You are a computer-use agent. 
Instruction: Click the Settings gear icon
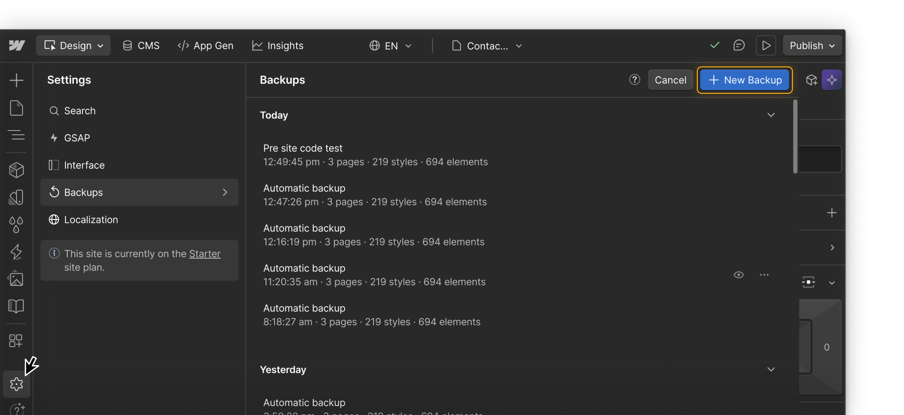tap(16, 384)
